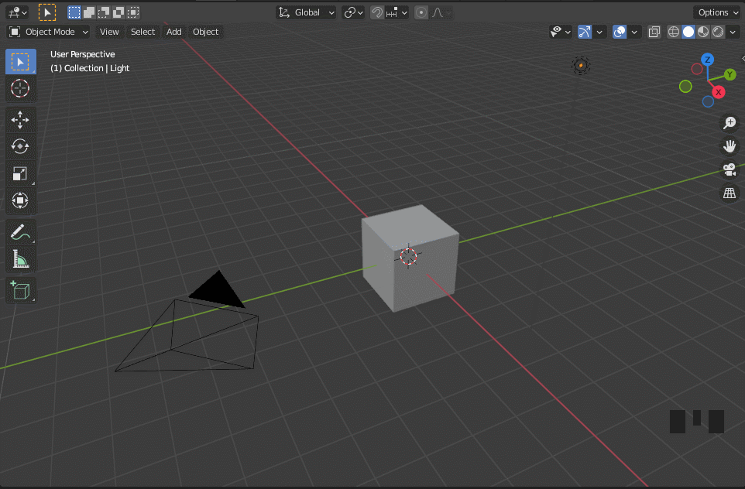Open the View menu
745x489 pixels.
click(x=108, y=32)
